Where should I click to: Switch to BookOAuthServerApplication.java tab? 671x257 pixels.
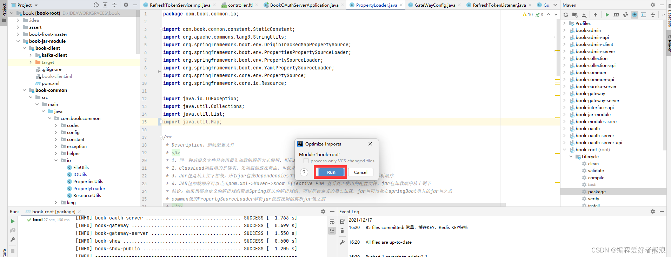click(x=304, y=5)
